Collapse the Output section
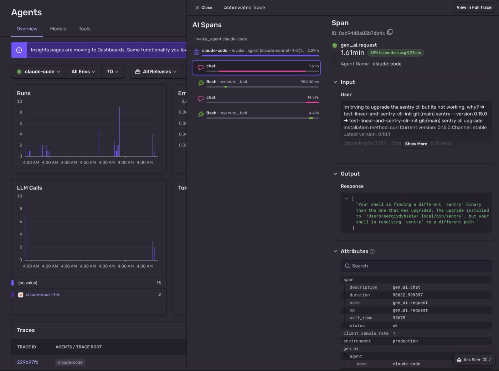The width and height of the screenshot is (499, 371). tap(335, 174)
